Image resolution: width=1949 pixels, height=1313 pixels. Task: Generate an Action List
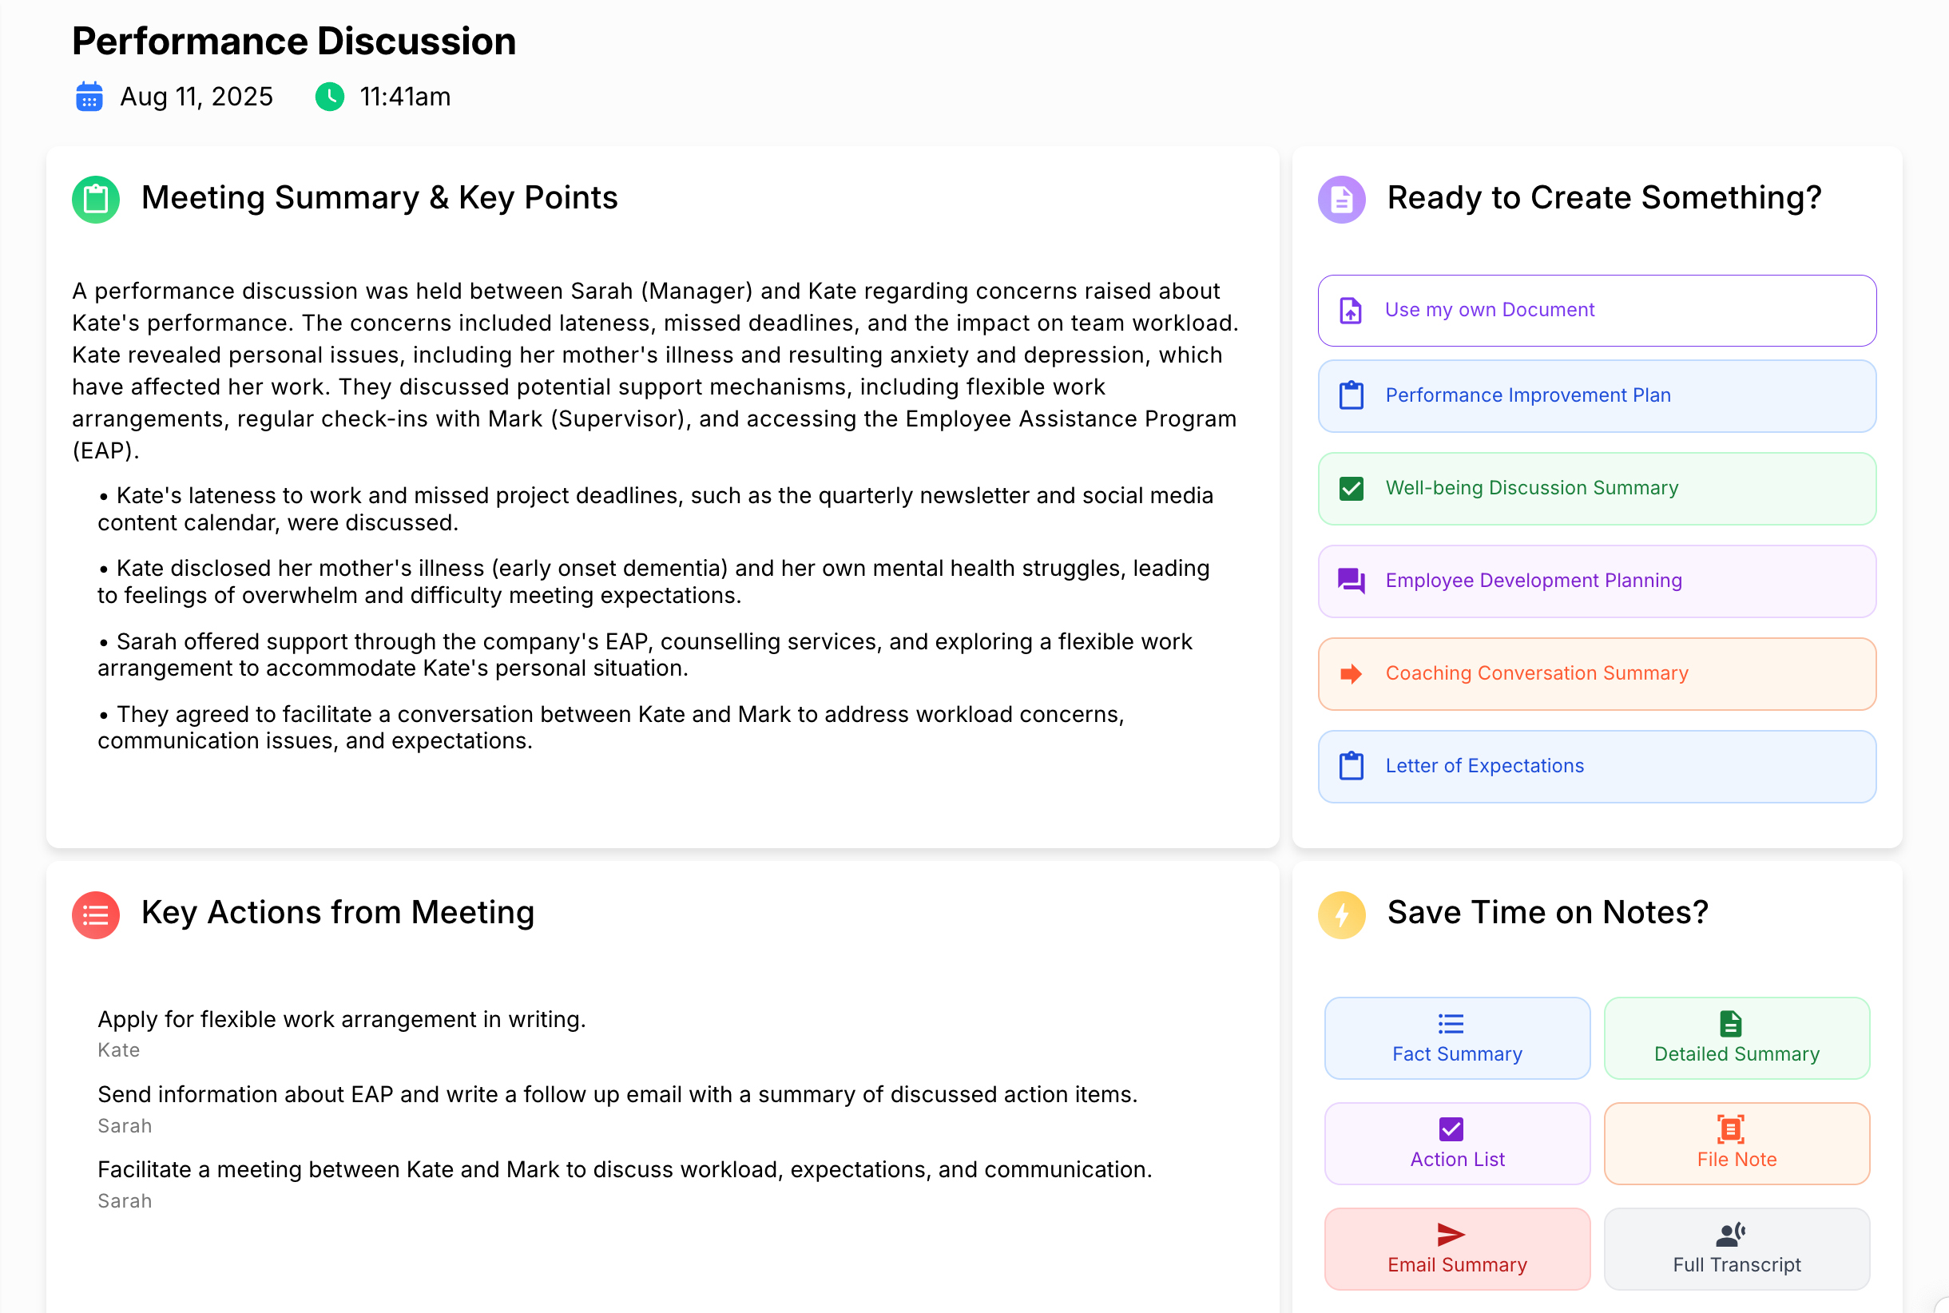click(x=1456, y=1144)
